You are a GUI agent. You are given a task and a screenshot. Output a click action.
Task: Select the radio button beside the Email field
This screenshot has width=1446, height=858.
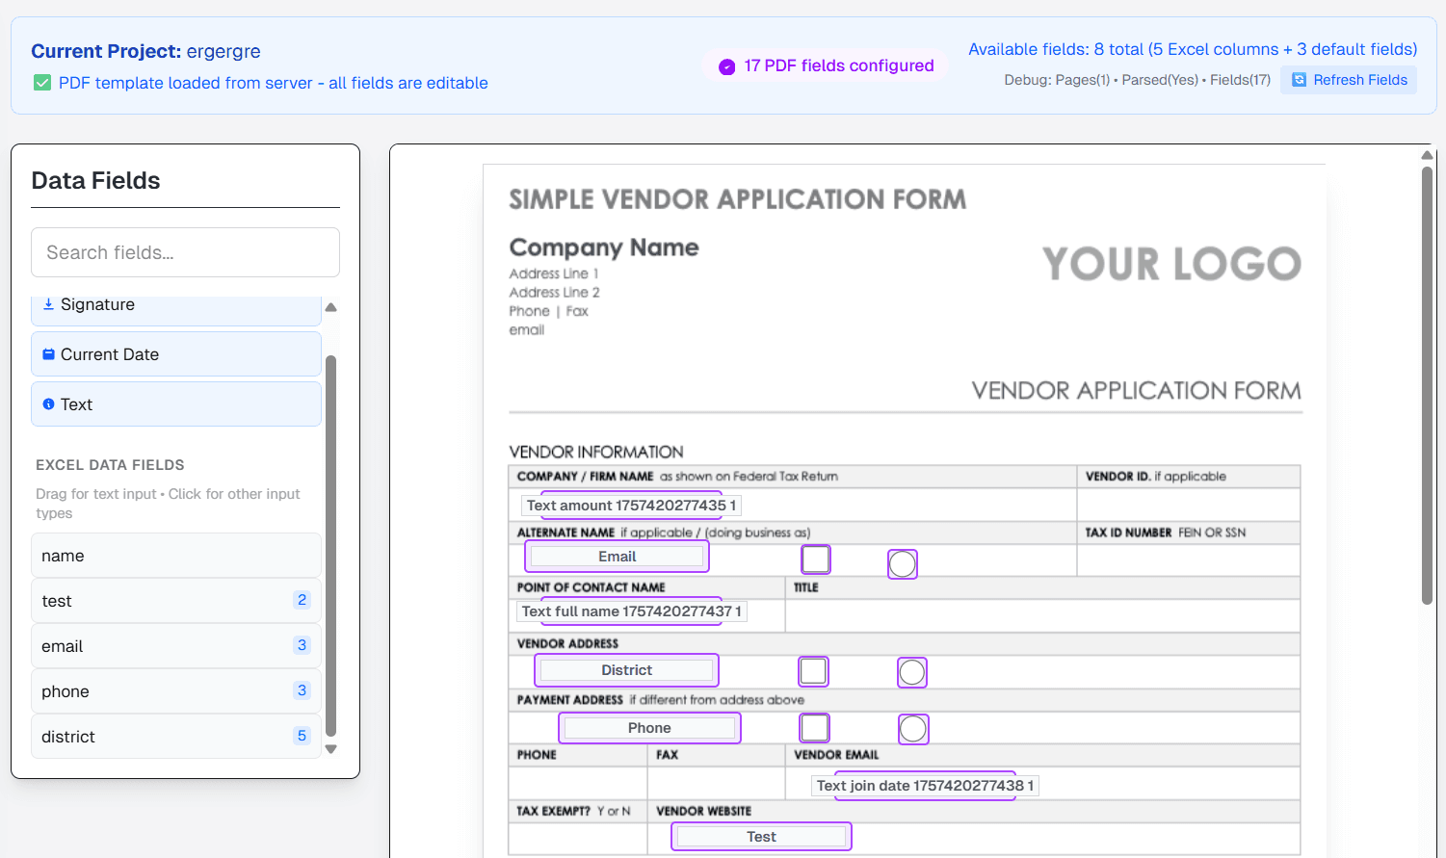(903, 563)
